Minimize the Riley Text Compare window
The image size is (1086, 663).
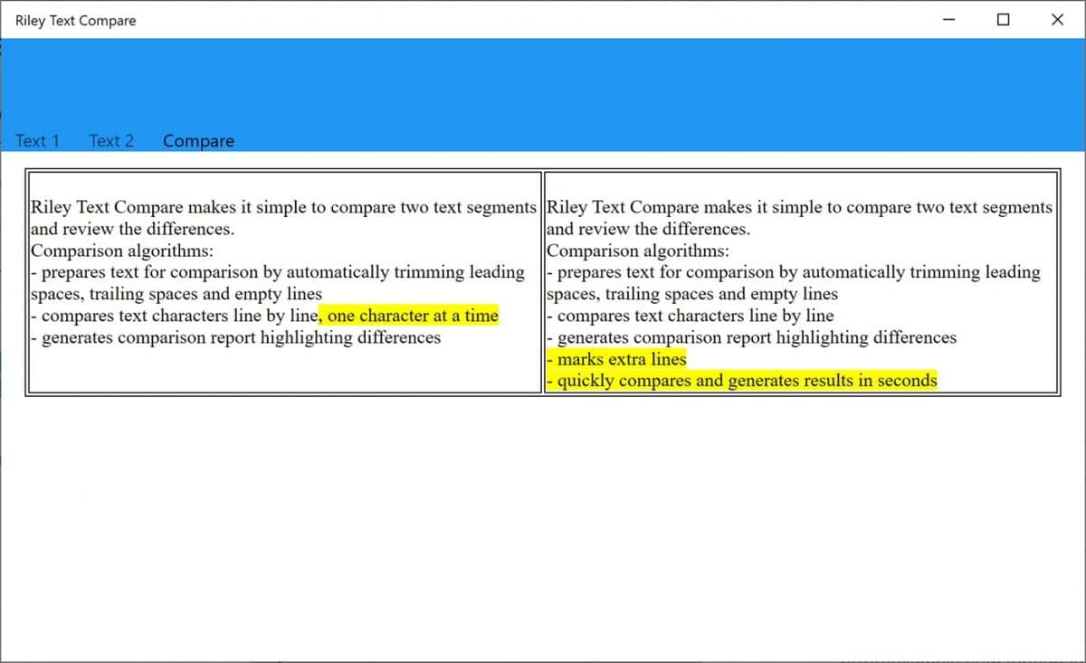[947, 19]
